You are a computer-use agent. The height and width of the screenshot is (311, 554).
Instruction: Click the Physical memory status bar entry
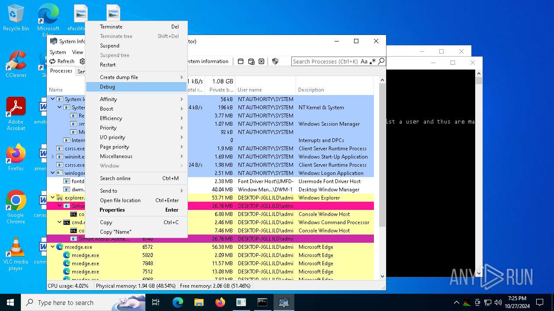coord(136,286)
